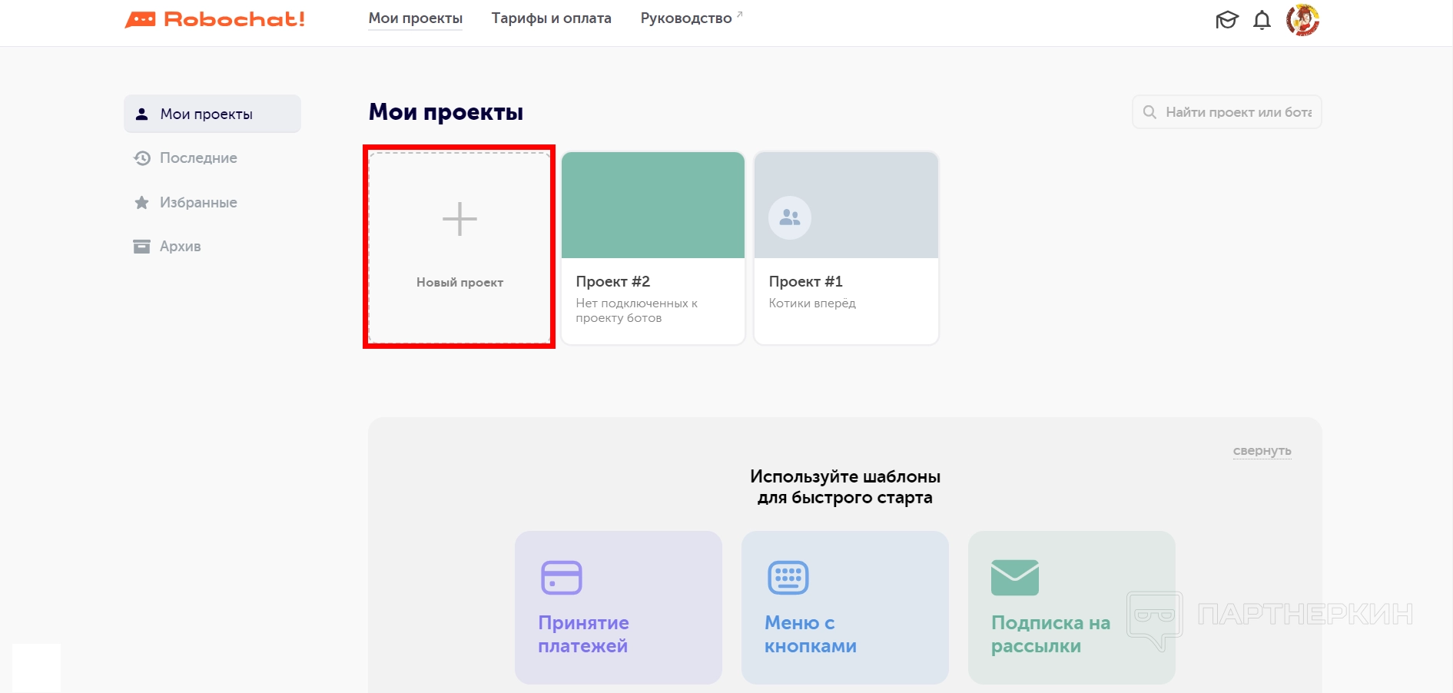Choose Меню с кнопками template
The width and height of the screenshot is (1453, 693).
pos(845,608)
